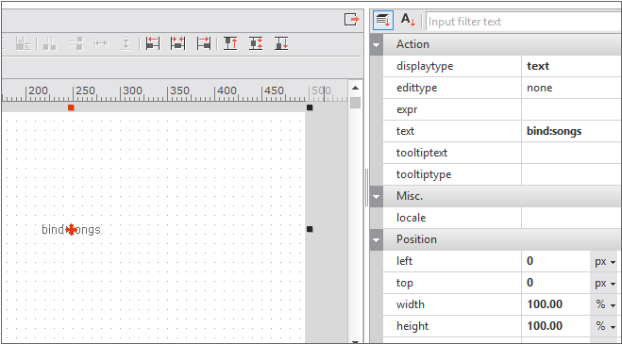The width and height of the screenshot is (622, 344).
Task: Click the center vertically alignment icon
Action: [256, 43]
